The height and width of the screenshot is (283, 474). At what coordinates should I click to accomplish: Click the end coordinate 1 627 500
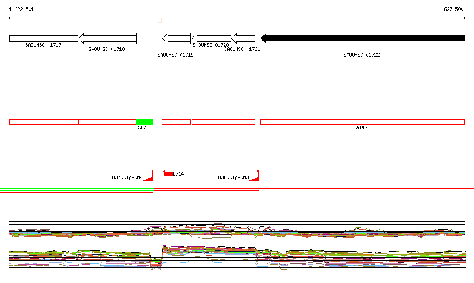451,9
